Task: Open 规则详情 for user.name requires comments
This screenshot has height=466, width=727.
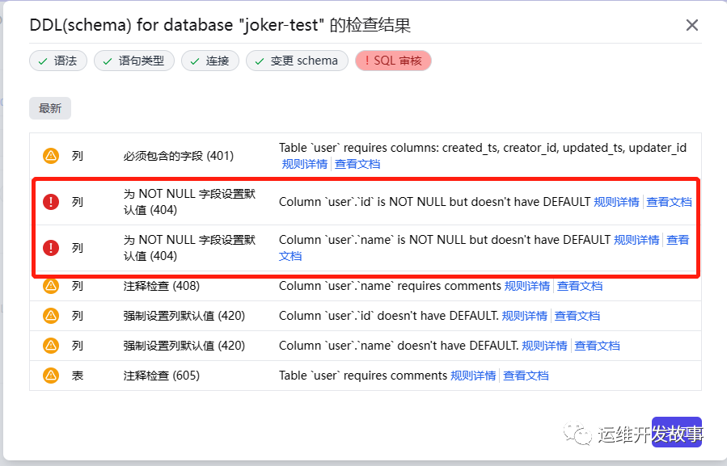Action: pos(527,286)
